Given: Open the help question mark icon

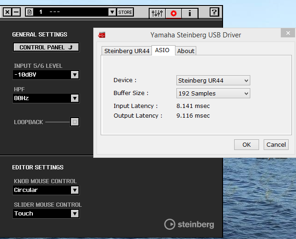Looking at the screenshot, I should pyautogui.click(x=214, y=12).
